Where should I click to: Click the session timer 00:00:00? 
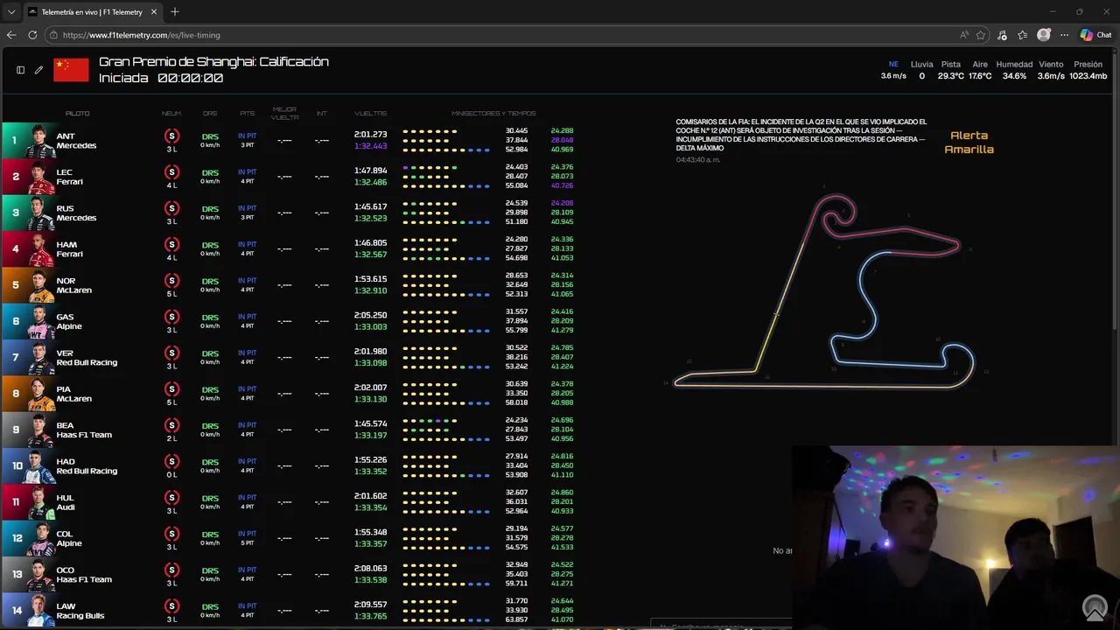tap(190, 78)
